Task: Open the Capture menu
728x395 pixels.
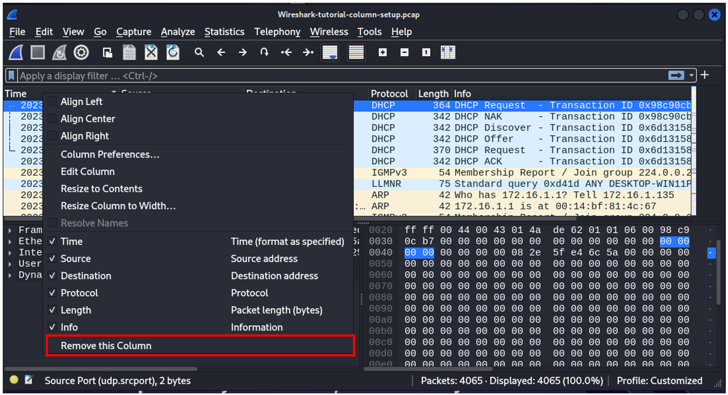Action: 134,31
